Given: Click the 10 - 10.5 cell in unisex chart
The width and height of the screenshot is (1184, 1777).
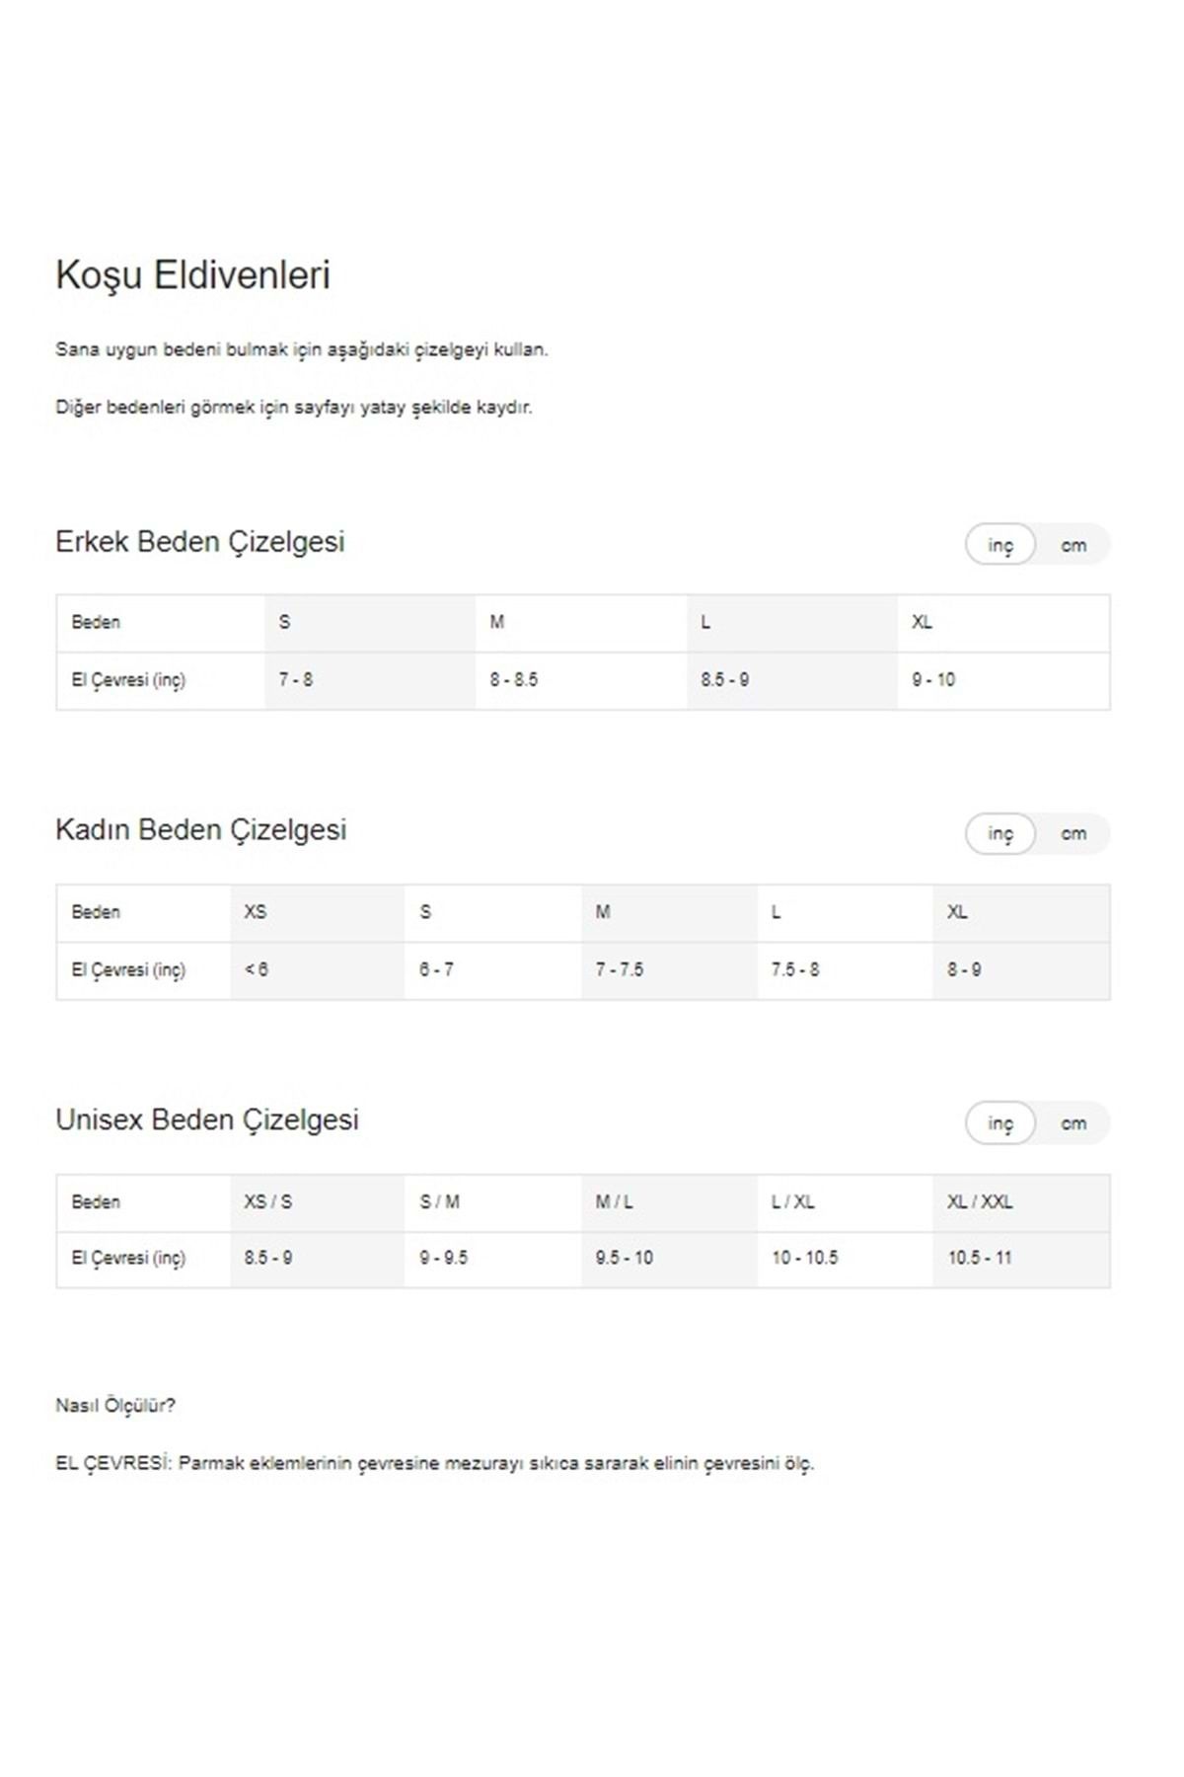Looking at the screenshot, I should 845,1259.
